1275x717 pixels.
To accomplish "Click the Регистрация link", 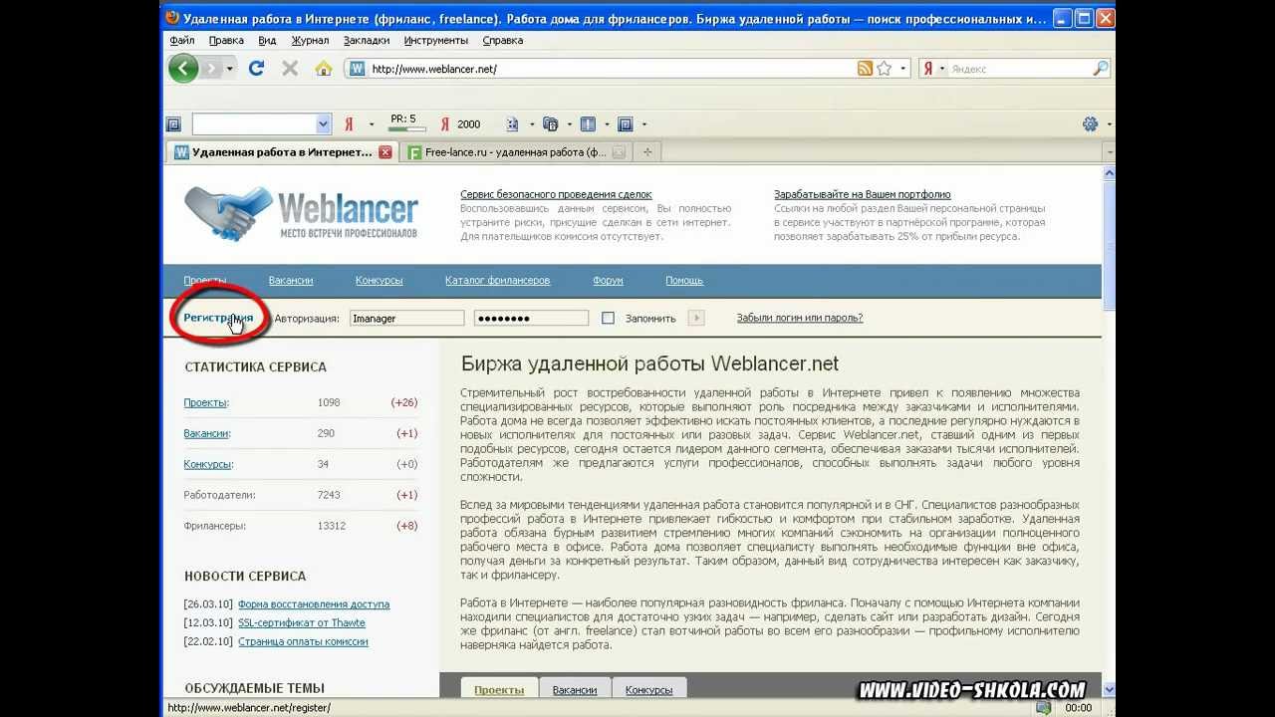I will [218, 318].
